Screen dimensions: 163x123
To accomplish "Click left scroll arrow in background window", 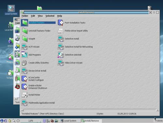I will pyautogui.click(x=16, y=99).
